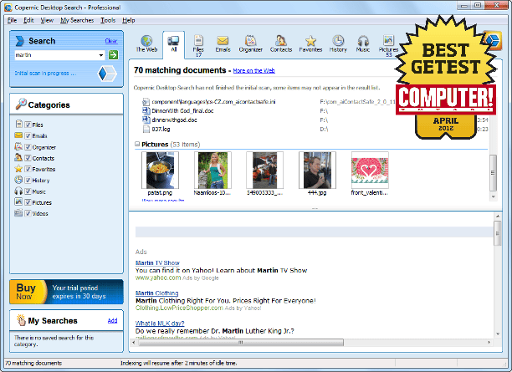Viewport: 512px width, 372px height.
Task: Open the Organizer category in toolbar
Action: (x=250, y=44)
